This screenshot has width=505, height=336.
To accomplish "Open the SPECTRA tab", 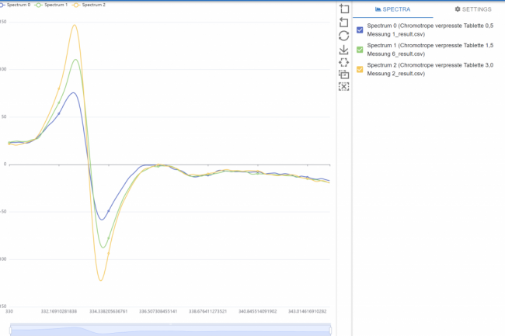I will tap(392, 9).
